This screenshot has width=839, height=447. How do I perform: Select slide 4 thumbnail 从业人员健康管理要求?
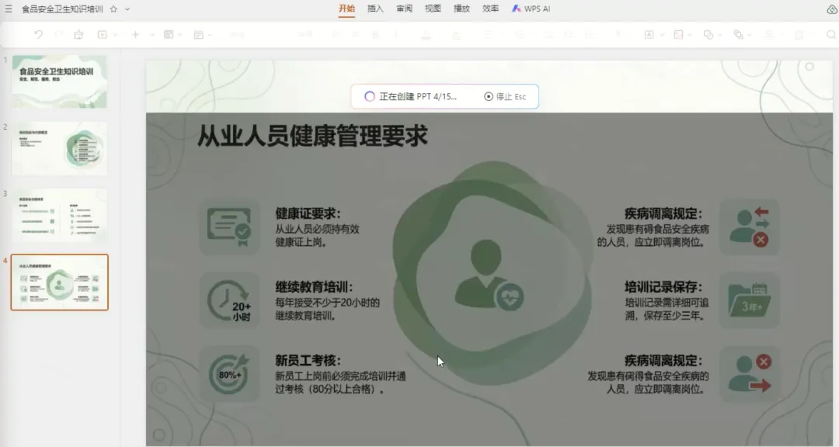pyautogui.click(x=59, y=282)
